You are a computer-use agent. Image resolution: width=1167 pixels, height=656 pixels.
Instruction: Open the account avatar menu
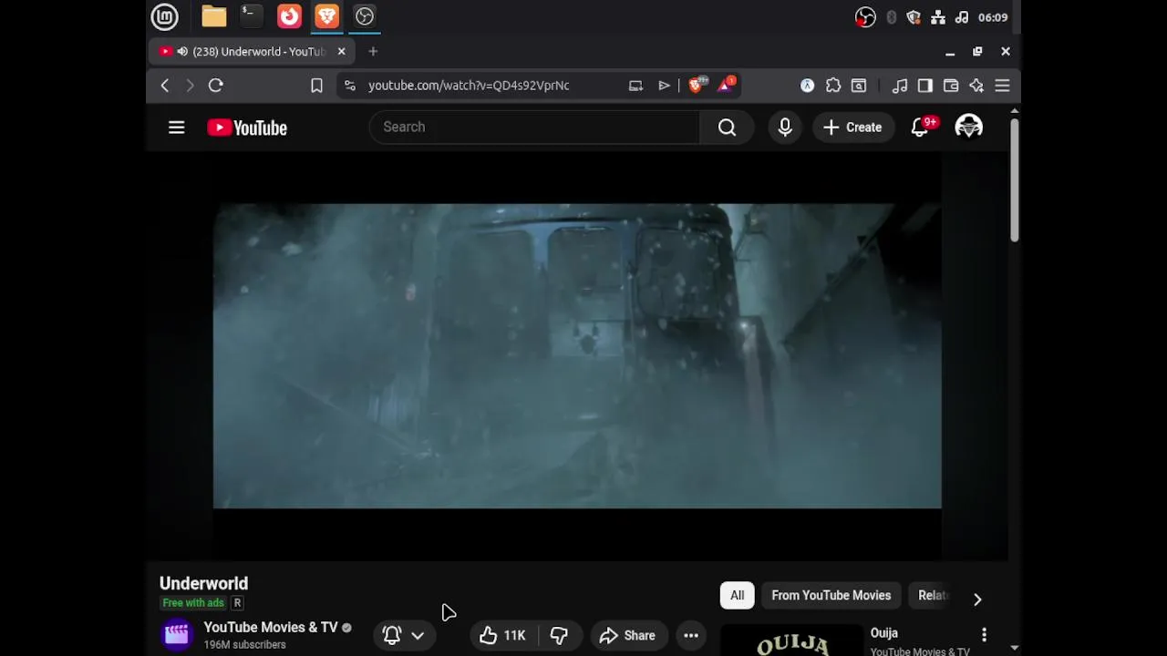coord(968,127)
